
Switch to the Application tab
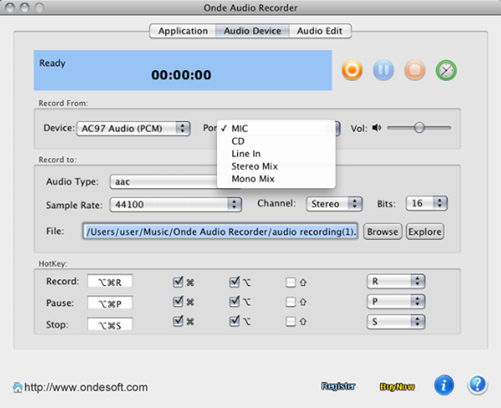[x=182, y=31]
